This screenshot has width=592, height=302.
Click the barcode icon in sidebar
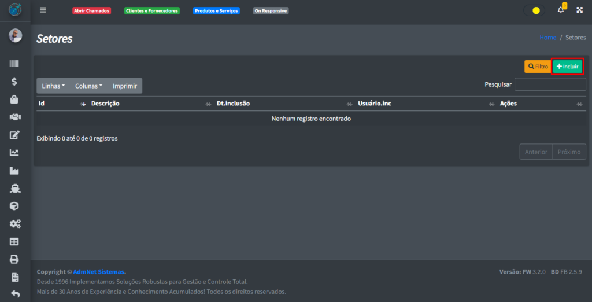[x=14, y=64]
